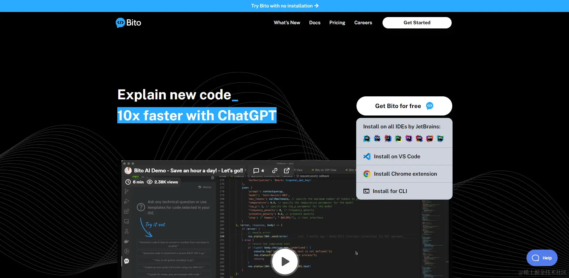Viewport: 569px width, 278px height.
Task: Click the extensions icon in video sidebar
Action: (x=127, y=211)
